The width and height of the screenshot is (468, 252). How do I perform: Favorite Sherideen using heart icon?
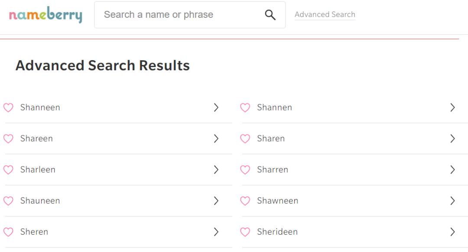click(245, 233)
